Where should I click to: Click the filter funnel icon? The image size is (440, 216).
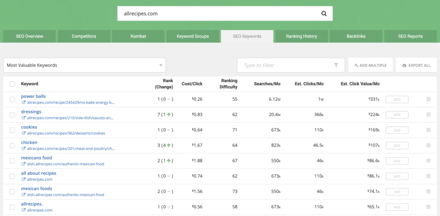pyautogui.click(x=336, y=65)
